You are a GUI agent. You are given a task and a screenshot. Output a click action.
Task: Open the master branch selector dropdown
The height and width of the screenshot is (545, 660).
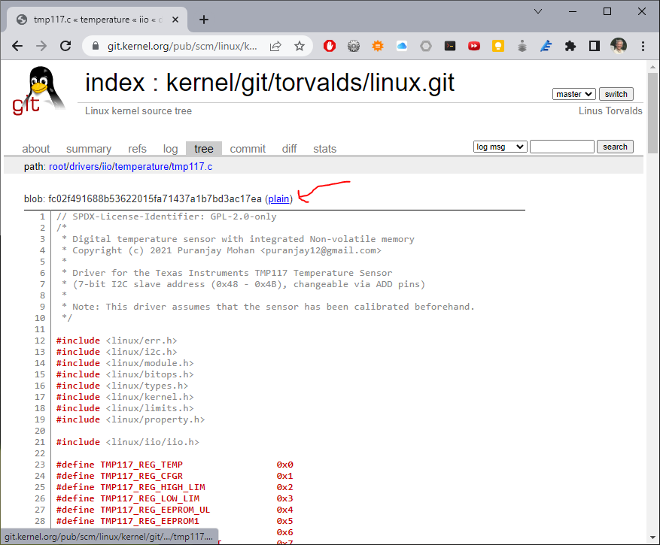(573, 93)
